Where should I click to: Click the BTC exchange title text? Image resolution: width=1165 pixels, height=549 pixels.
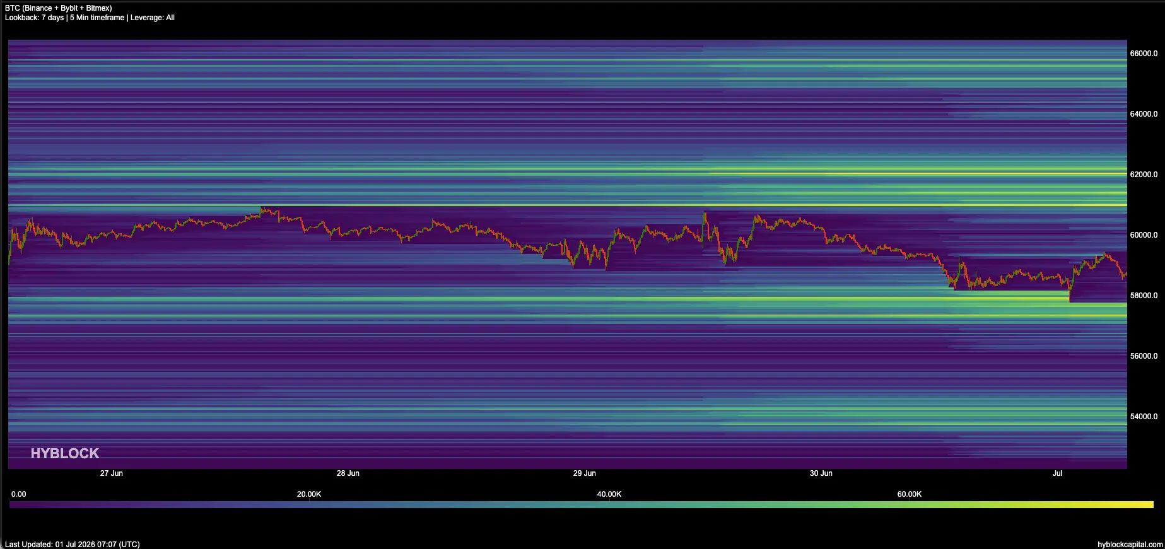tap(58, 8)
